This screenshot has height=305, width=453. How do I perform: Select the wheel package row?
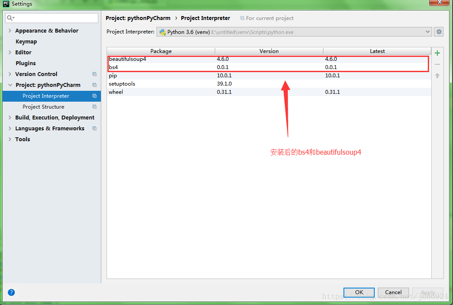[269, 92]
